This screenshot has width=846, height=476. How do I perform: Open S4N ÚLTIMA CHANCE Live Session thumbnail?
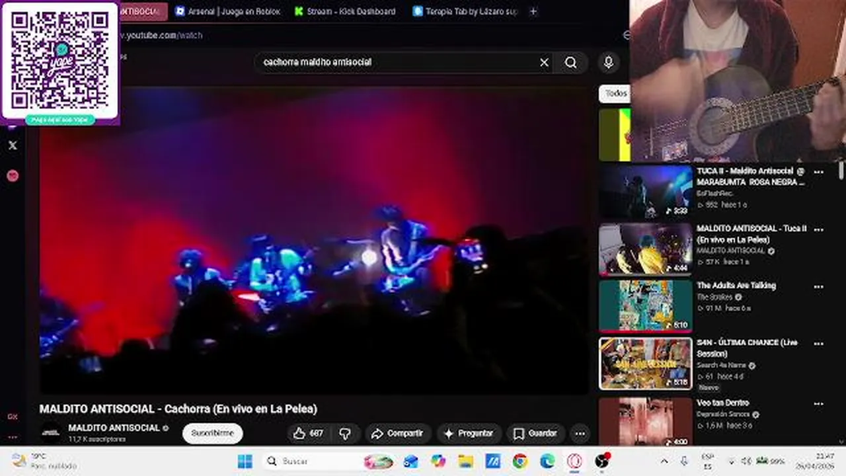point(646,364)
